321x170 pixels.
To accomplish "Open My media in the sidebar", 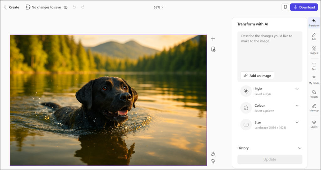I will [x=314, y=80].
